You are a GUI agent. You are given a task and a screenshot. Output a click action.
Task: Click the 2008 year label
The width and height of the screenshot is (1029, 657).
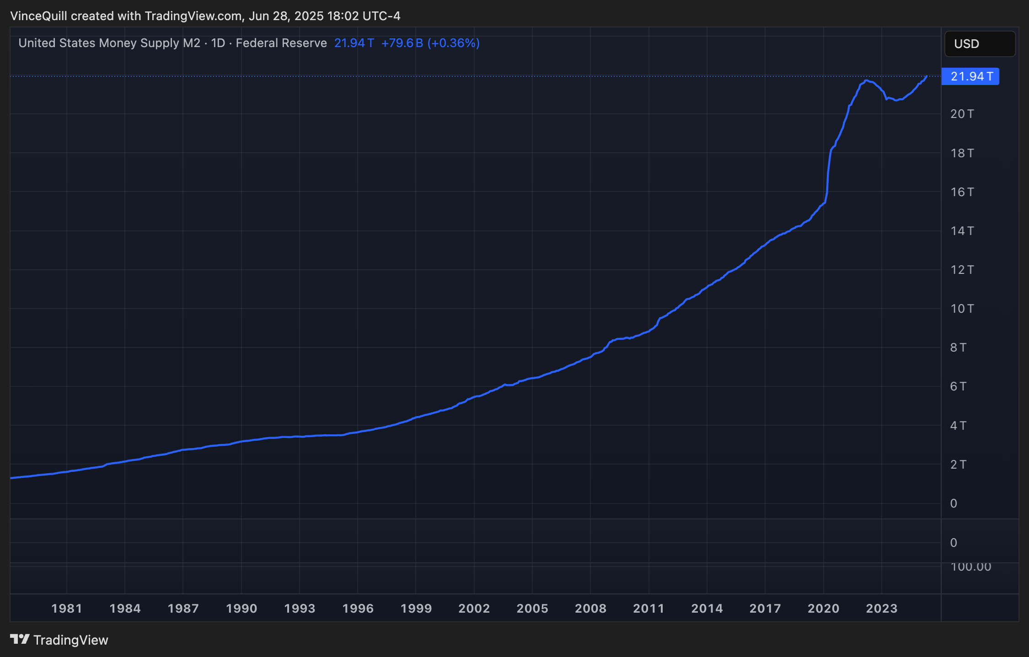[x=591, y=609]
